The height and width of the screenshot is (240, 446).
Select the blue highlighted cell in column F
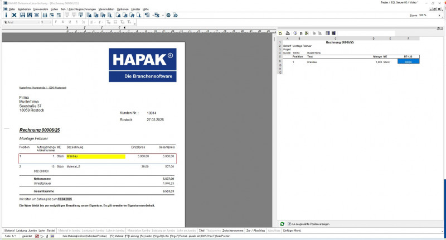[x=408, y=61]
